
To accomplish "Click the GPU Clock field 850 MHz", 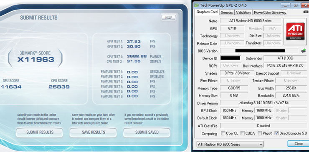I will pyautogui.click(x=229, y=110).
